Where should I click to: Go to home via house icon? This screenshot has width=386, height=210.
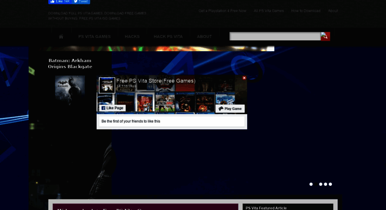point(61,36)
